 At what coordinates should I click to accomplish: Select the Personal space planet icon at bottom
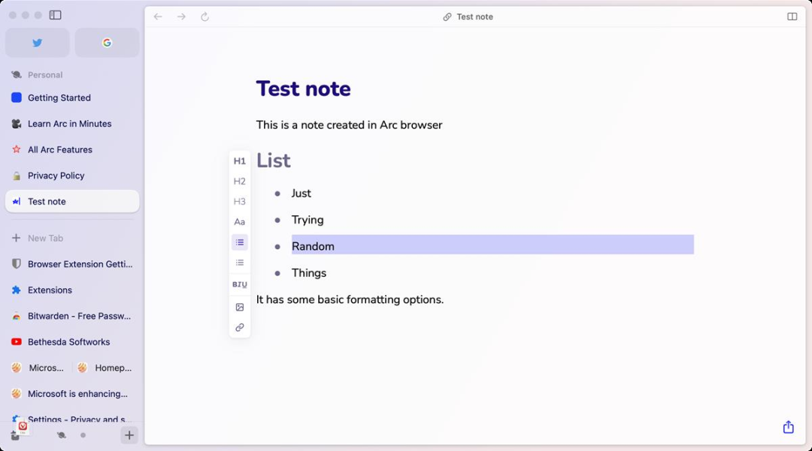(x=61, y=435)
